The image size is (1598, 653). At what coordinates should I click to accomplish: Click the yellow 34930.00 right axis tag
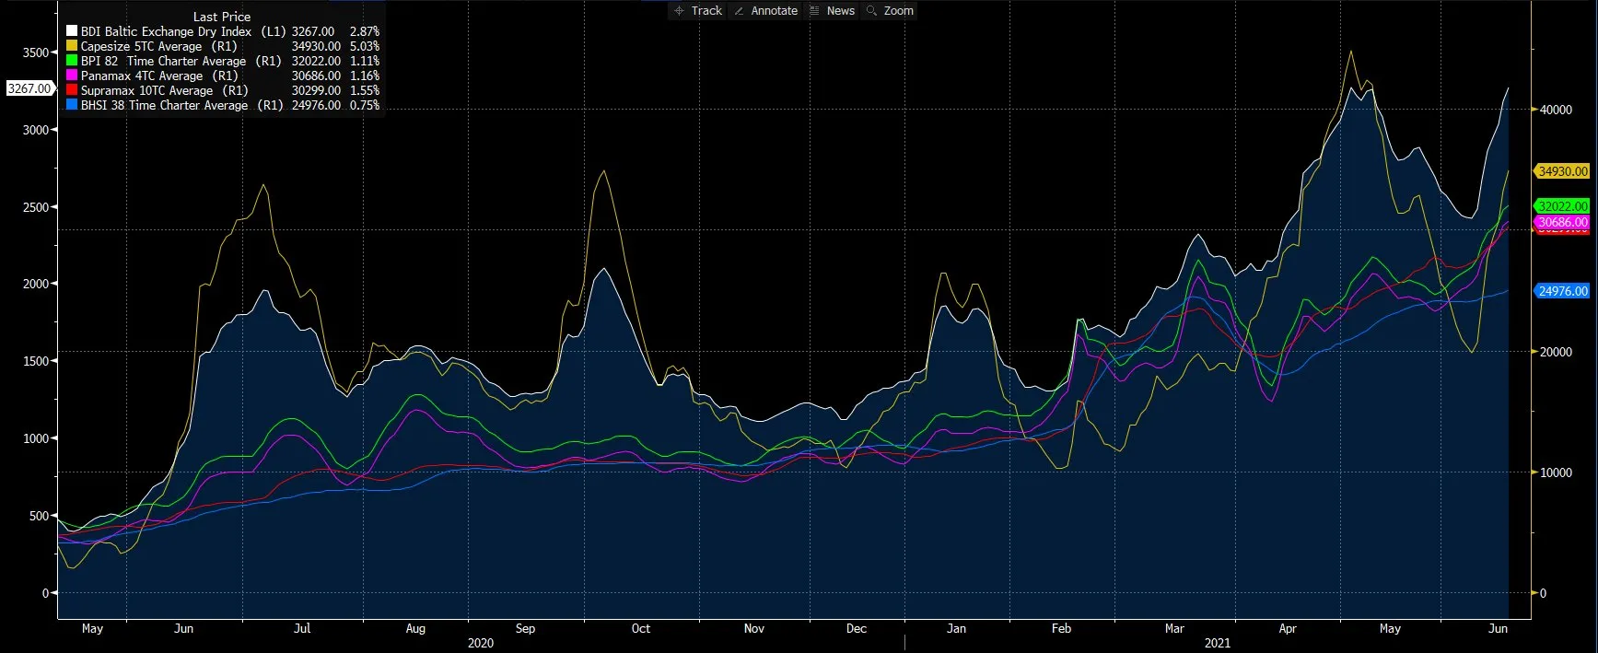[1562, 171]
